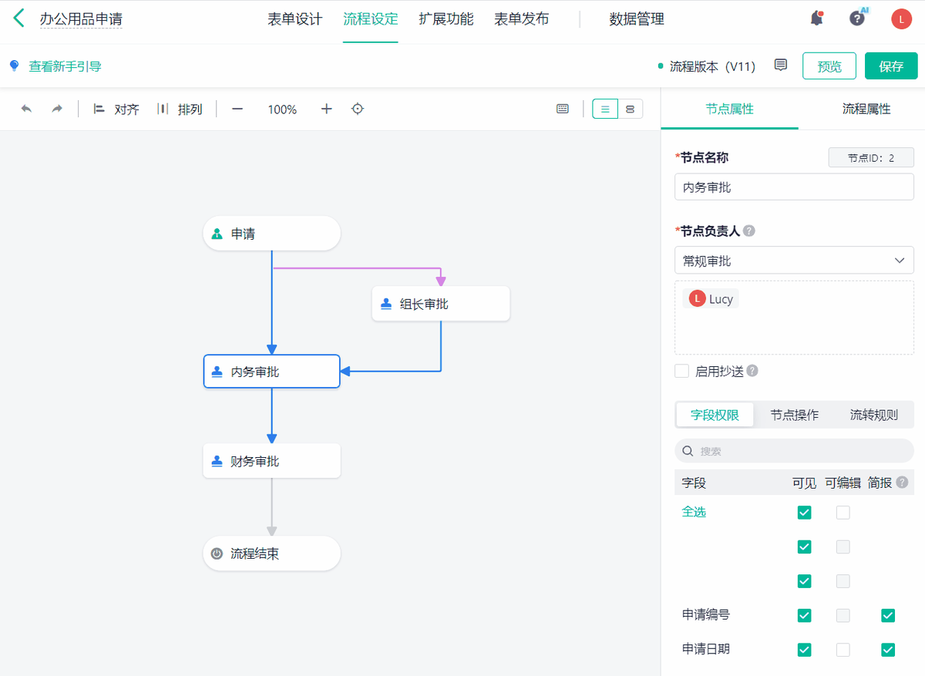Open the 扩展功能 tab
The image size is (925, 676).
pos(446,19)
